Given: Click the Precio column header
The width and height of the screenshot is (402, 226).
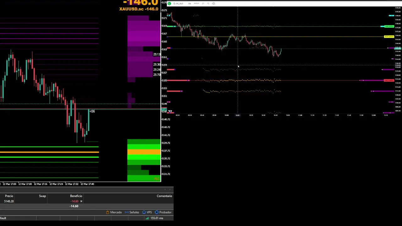Looking at the screenshot, I should pos(9,196).
